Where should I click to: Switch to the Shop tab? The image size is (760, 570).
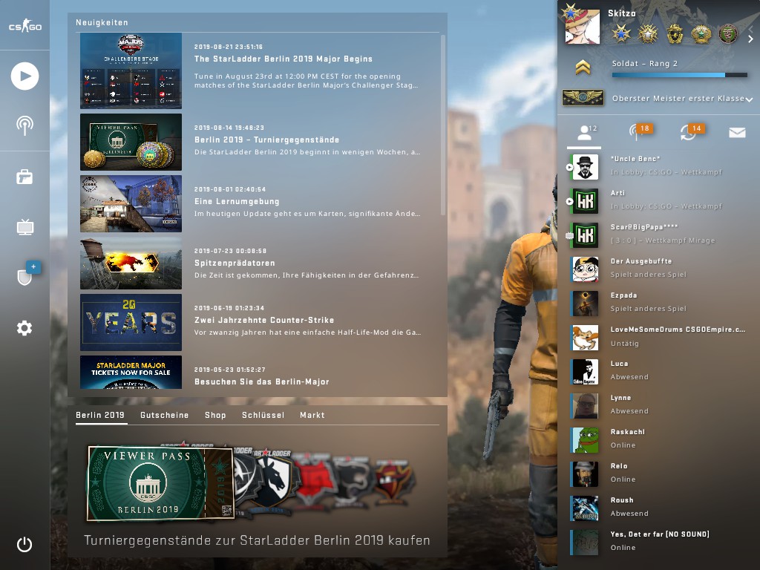tap(215, 416)
